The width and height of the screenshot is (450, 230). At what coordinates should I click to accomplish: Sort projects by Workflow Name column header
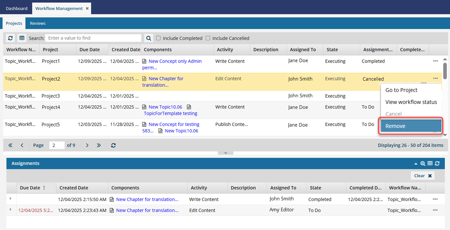(x=21, y=50)
